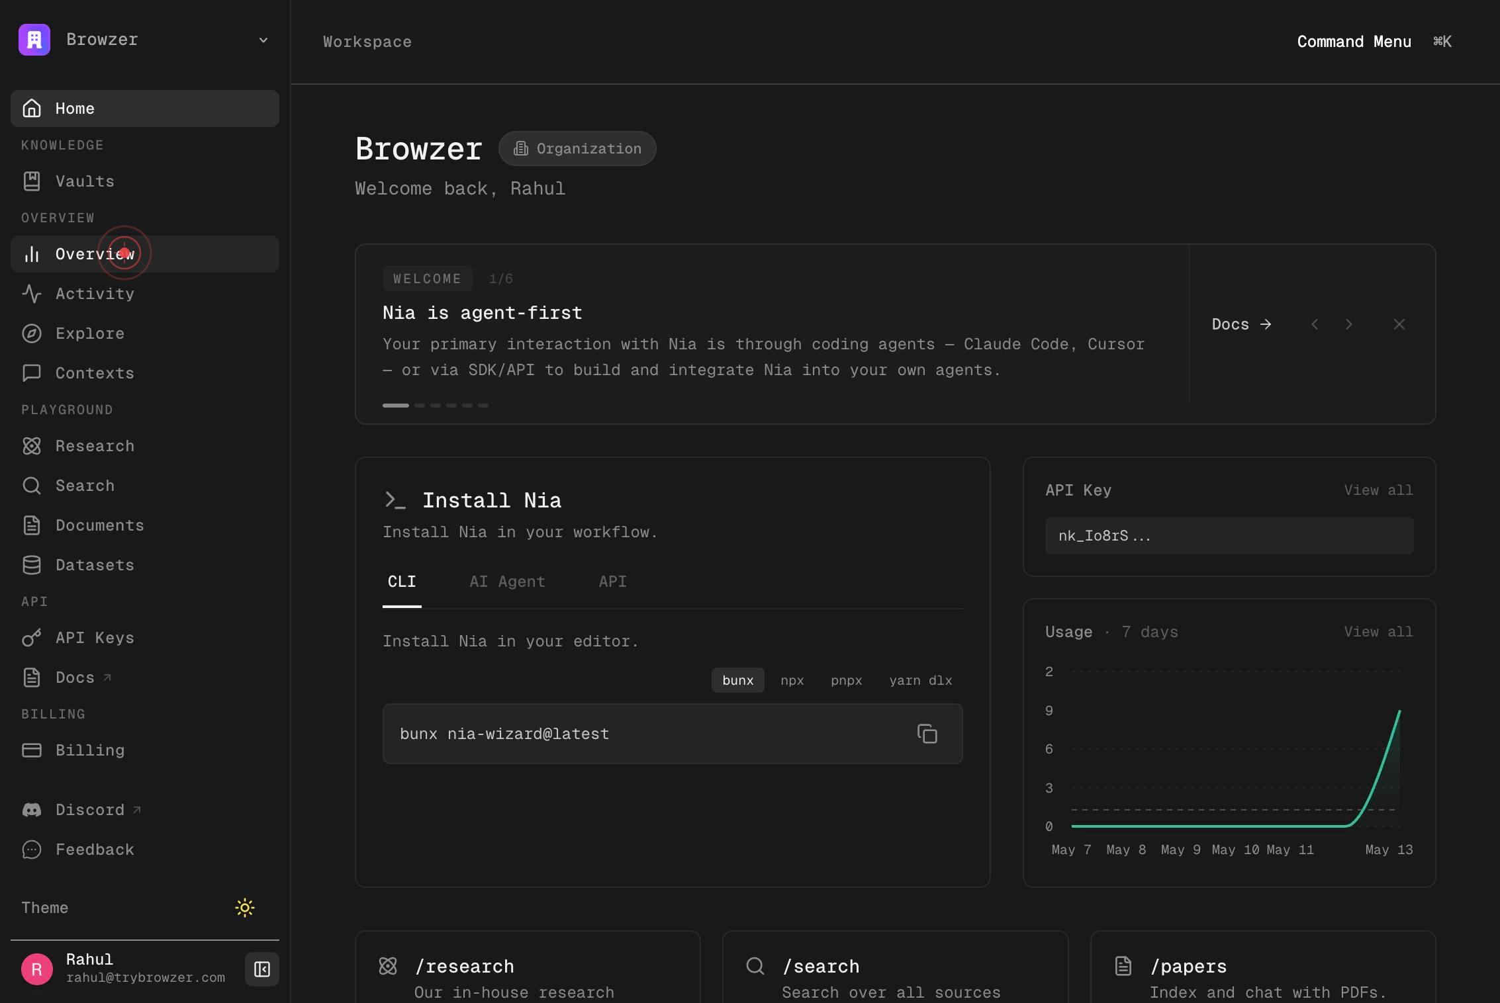Viewport: 1500px width, 1003px height.
Task: Click the /search magnifier icon
Action: pos(755,966)
